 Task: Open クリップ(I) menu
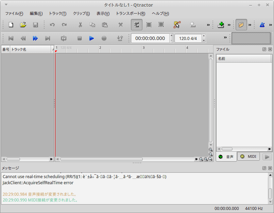82,14
